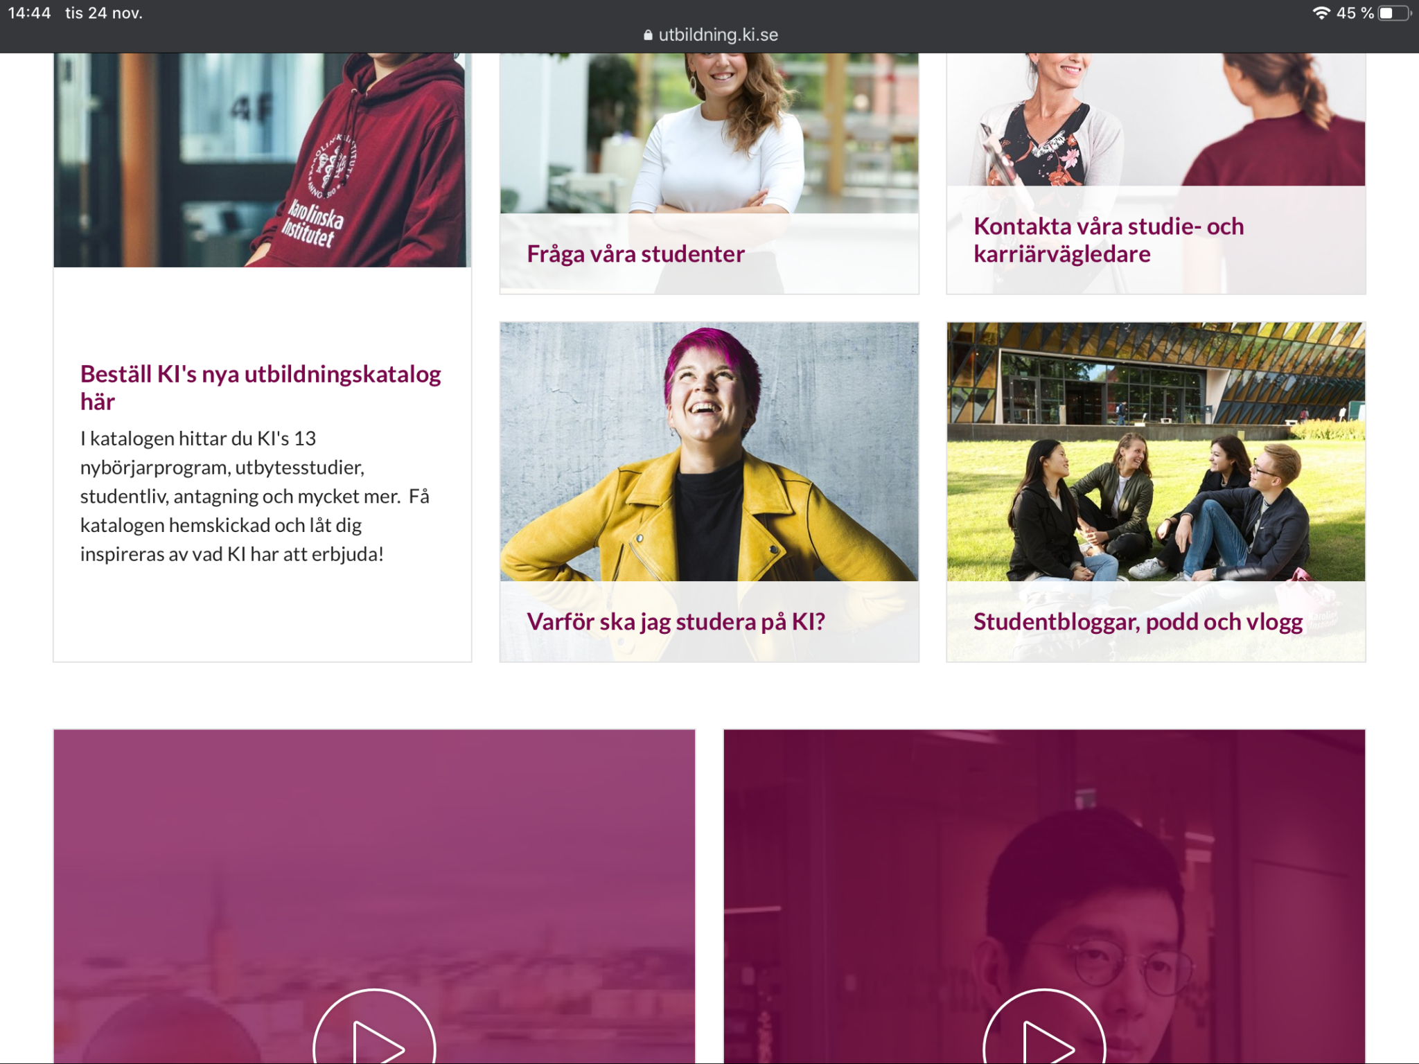Open 'Fråga våra studenter' link
Viewport: 1419px width, 1064px height.
coord(635,254)
